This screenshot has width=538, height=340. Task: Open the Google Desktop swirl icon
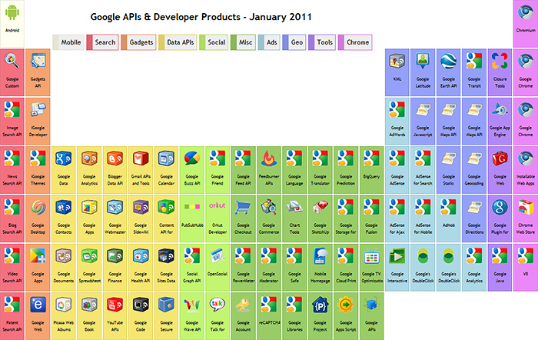tap(38, 208)
